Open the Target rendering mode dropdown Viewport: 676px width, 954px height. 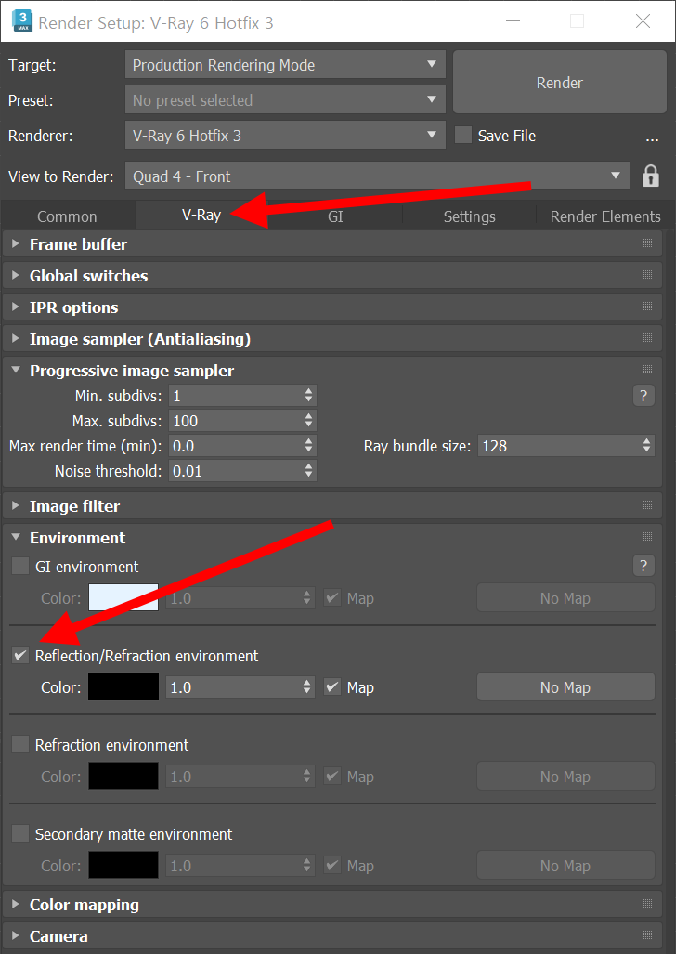coord(285,64)
